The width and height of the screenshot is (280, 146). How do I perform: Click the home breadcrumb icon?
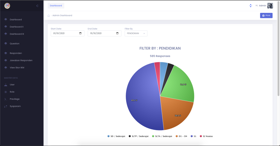point(49,16)
